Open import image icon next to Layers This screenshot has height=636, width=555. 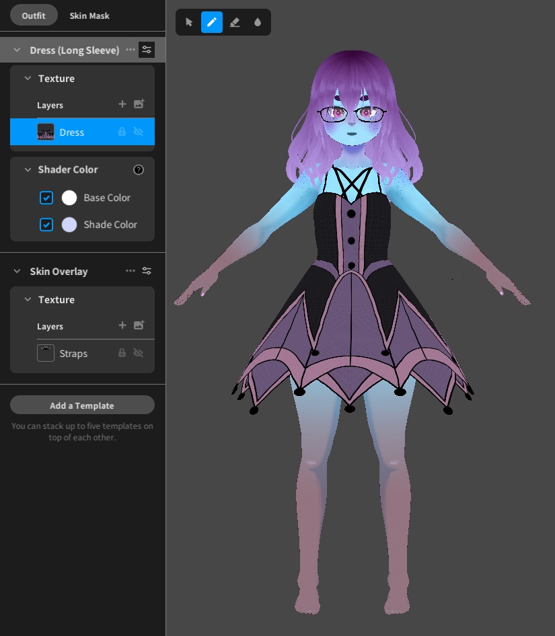coord(139,104)
